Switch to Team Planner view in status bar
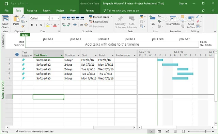The height and width of the screenshot is (134, 218). [167, 131]
